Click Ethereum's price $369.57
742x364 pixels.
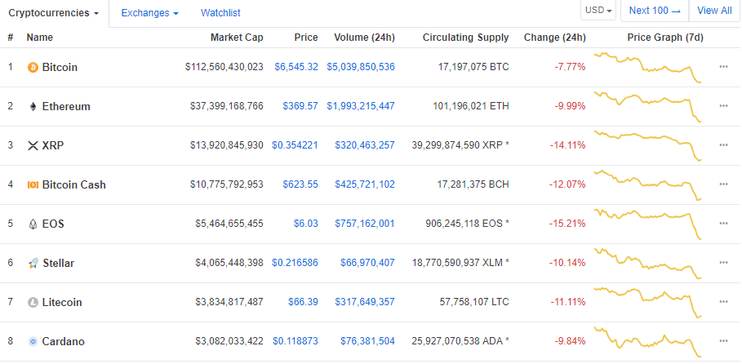pyautogui.click(x=300, y=106)
